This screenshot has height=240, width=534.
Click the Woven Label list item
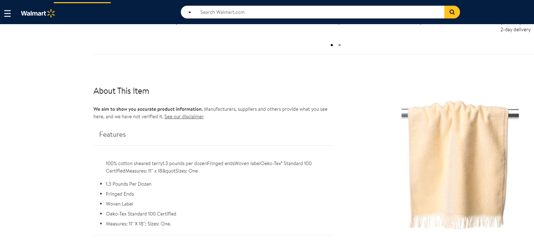pyautogui.click(x=119, y=204)
